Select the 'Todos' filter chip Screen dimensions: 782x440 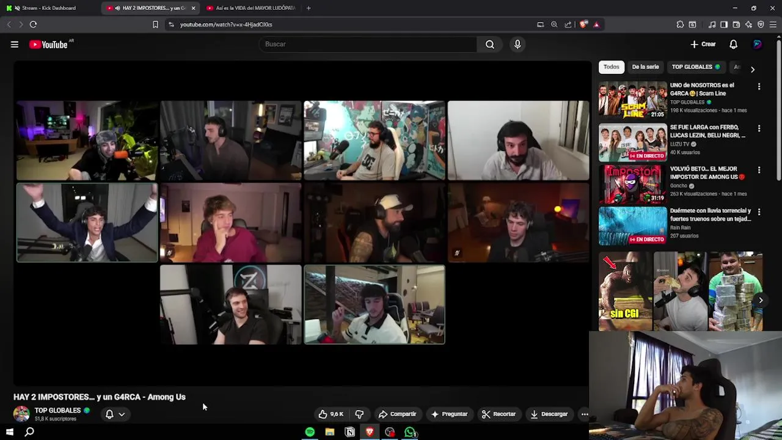tap(611, 67)
